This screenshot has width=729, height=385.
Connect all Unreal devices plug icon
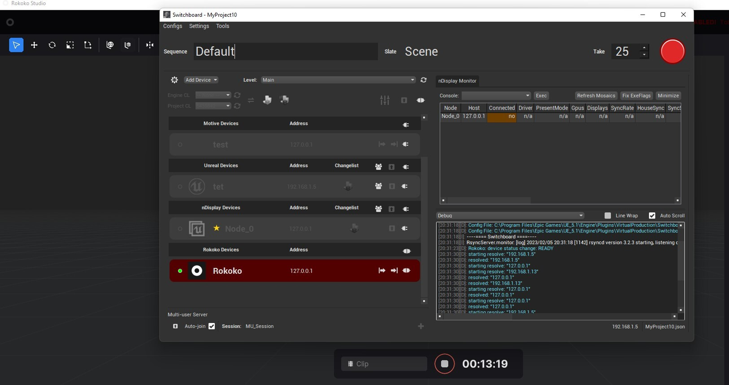[406, 167]
